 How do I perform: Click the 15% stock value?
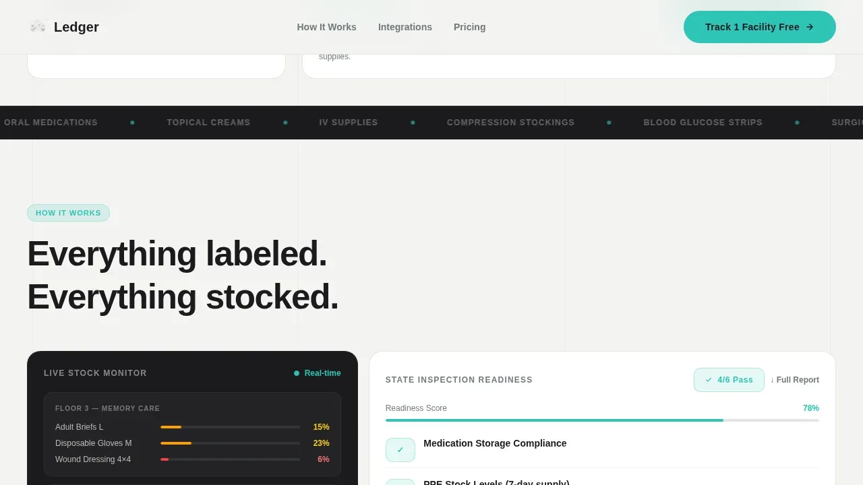pos(321,427)
